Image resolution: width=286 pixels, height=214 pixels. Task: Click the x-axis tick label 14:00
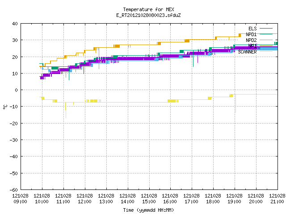tap(127, 202)
